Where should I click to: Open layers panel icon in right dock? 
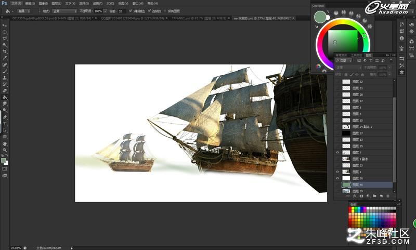[401, 72]
